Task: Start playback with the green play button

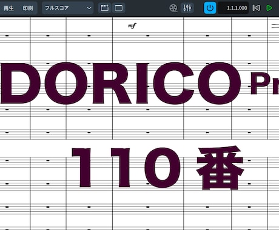Action: tap(269, 8)
